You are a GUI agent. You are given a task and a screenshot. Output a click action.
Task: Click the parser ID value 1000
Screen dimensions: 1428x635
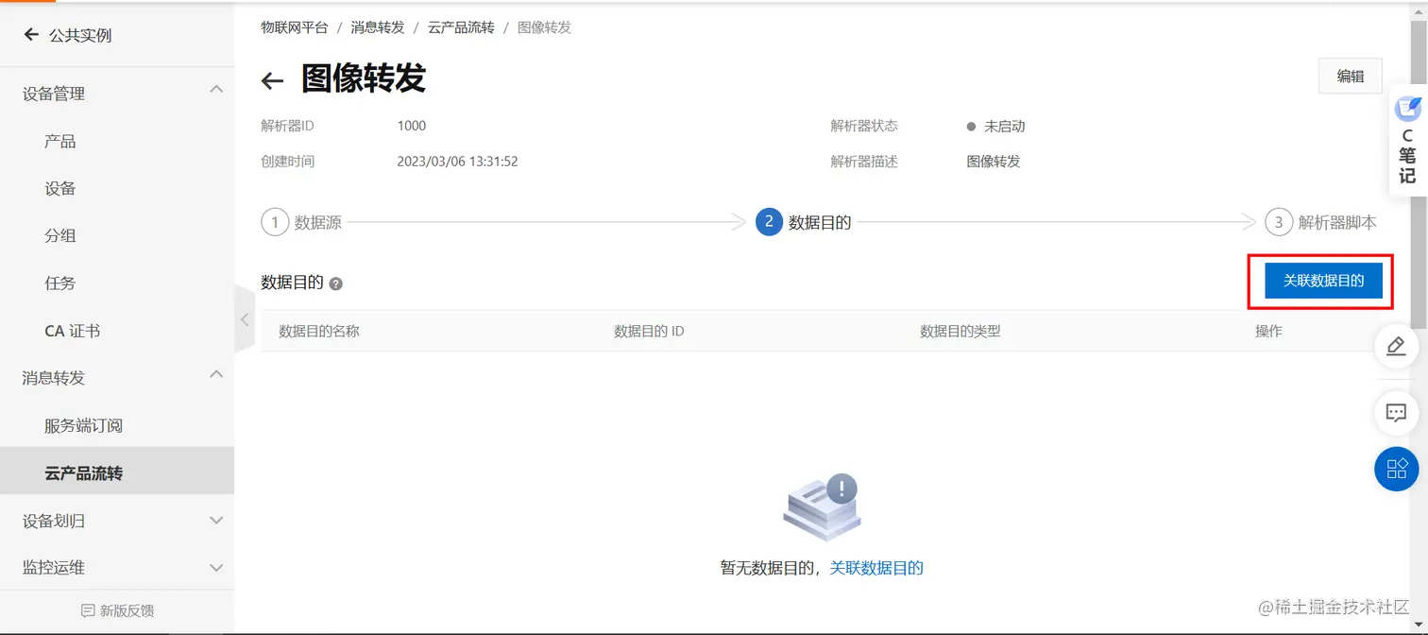tap(412, 126)
